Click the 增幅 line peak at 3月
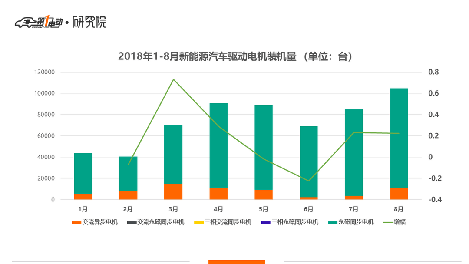The height and width of the screenshot is (264, 469). point(173,79)
